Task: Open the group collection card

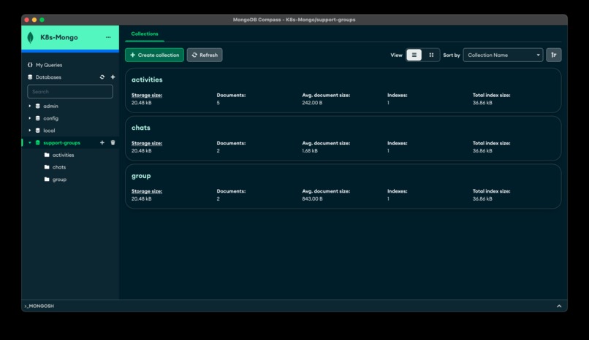Action: [343, 186]
